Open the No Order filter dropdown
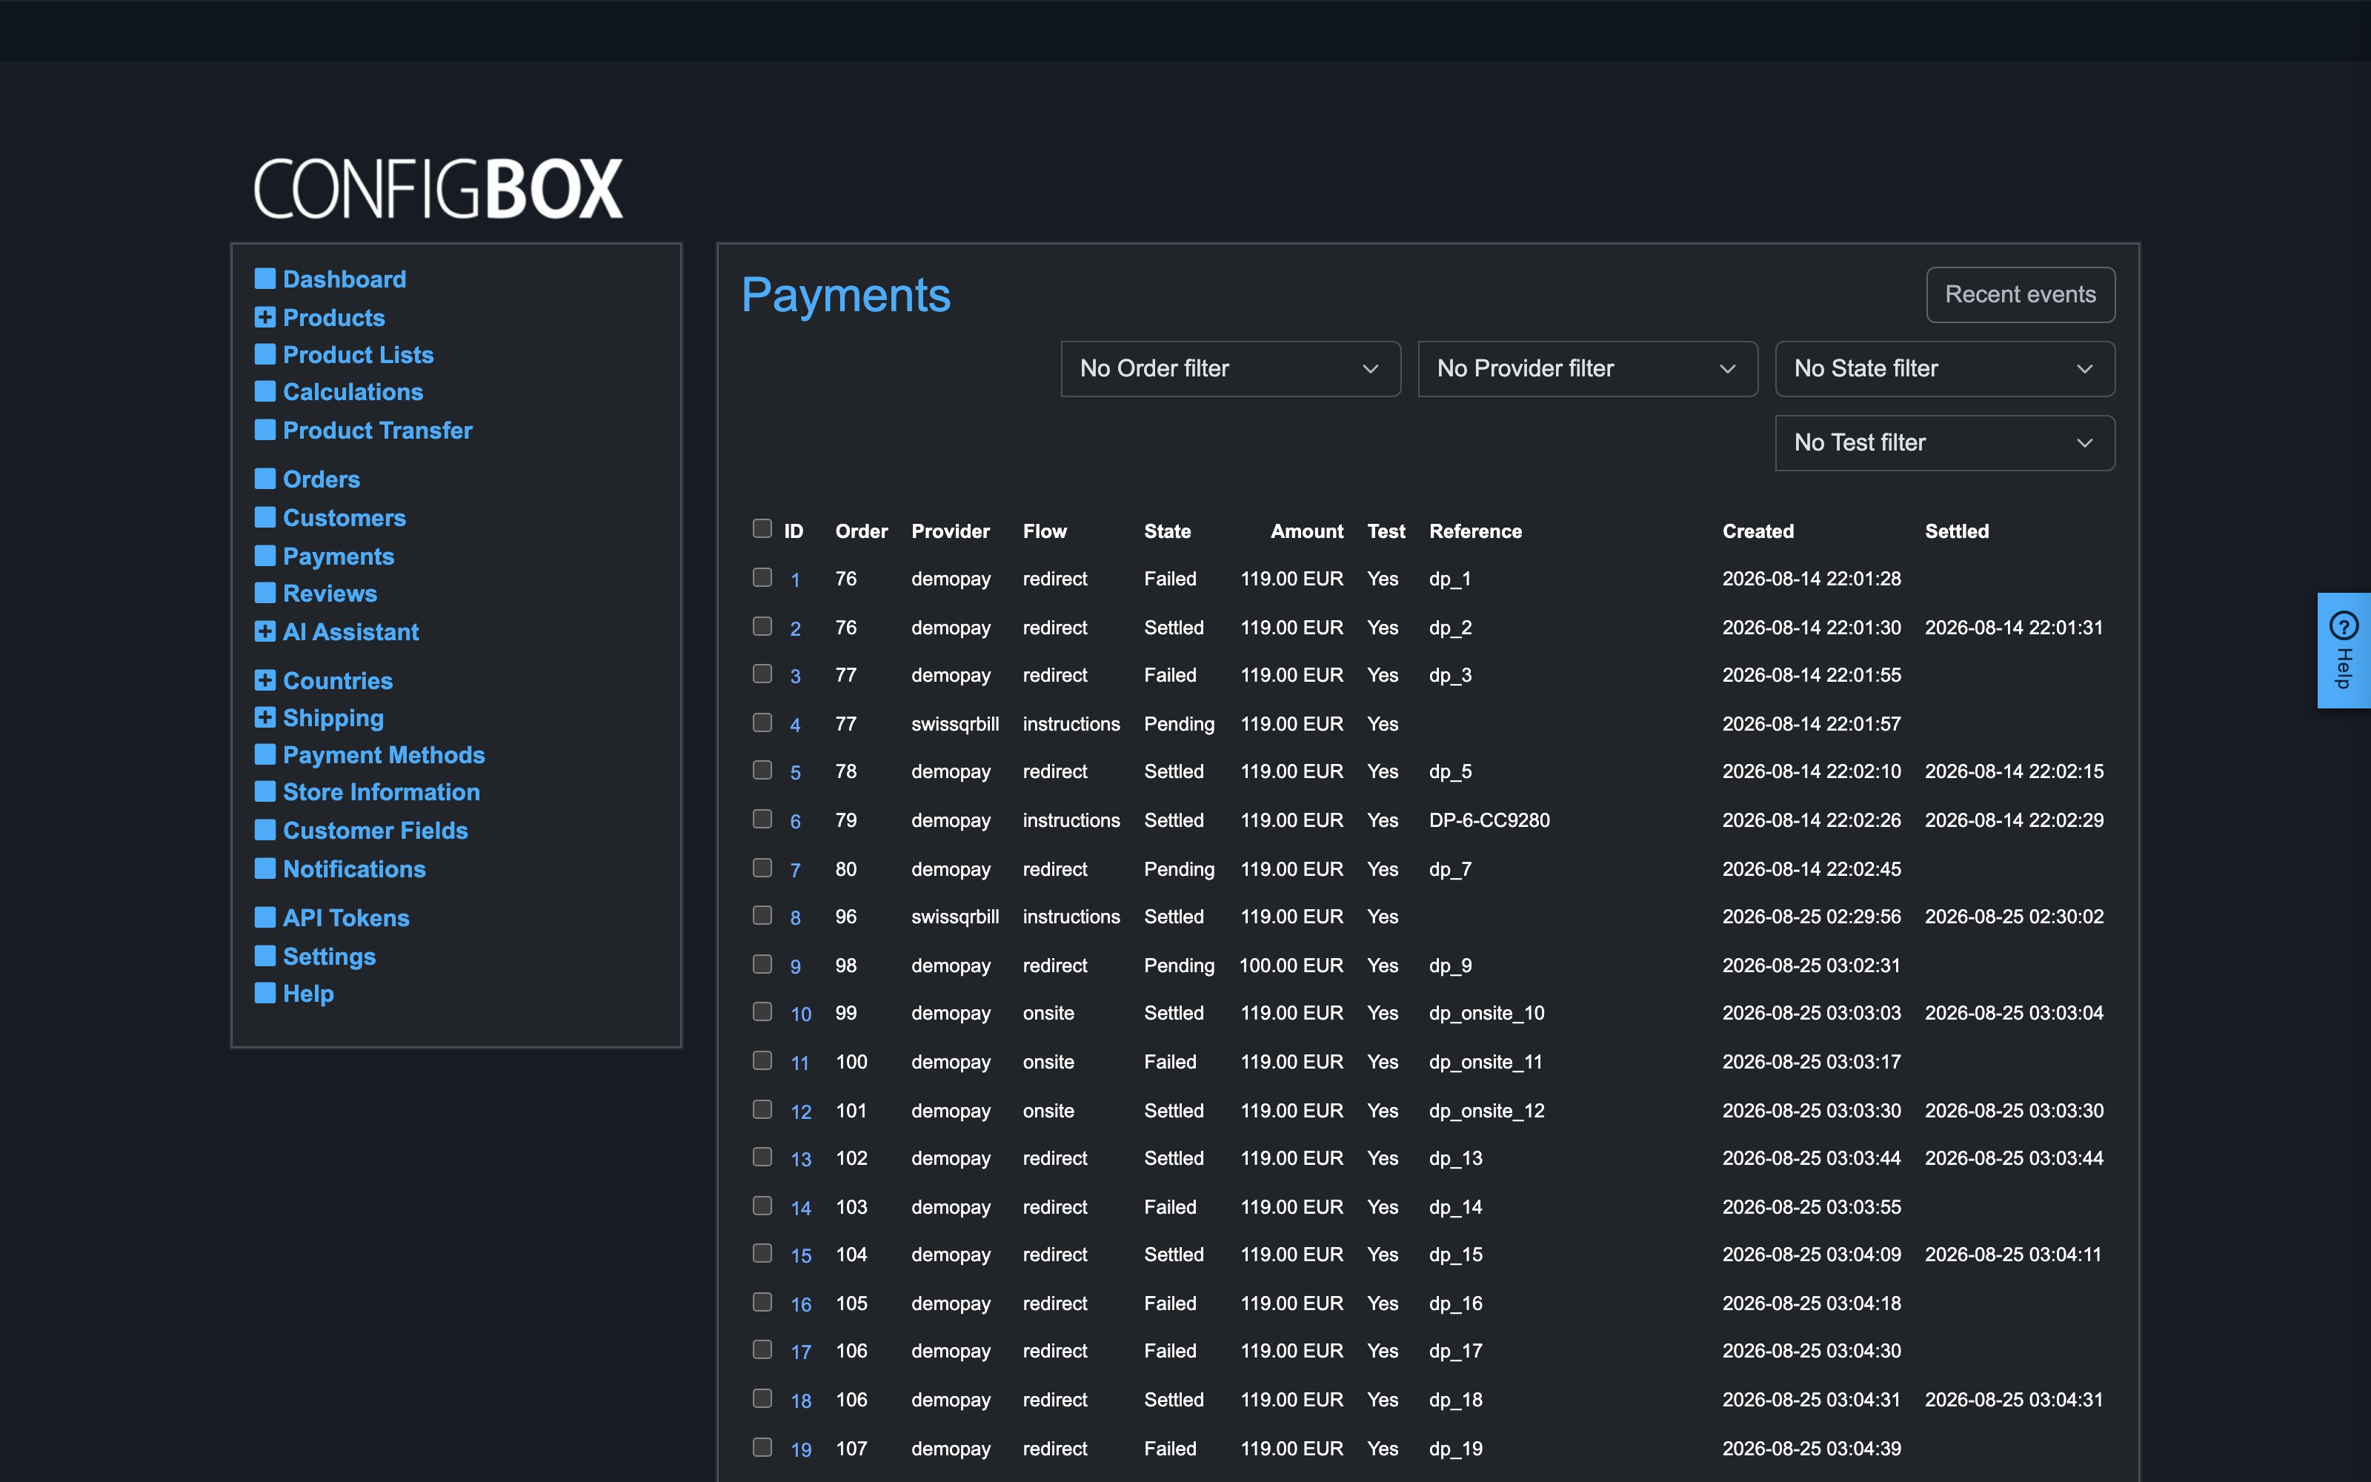 tap(1231, 368)
